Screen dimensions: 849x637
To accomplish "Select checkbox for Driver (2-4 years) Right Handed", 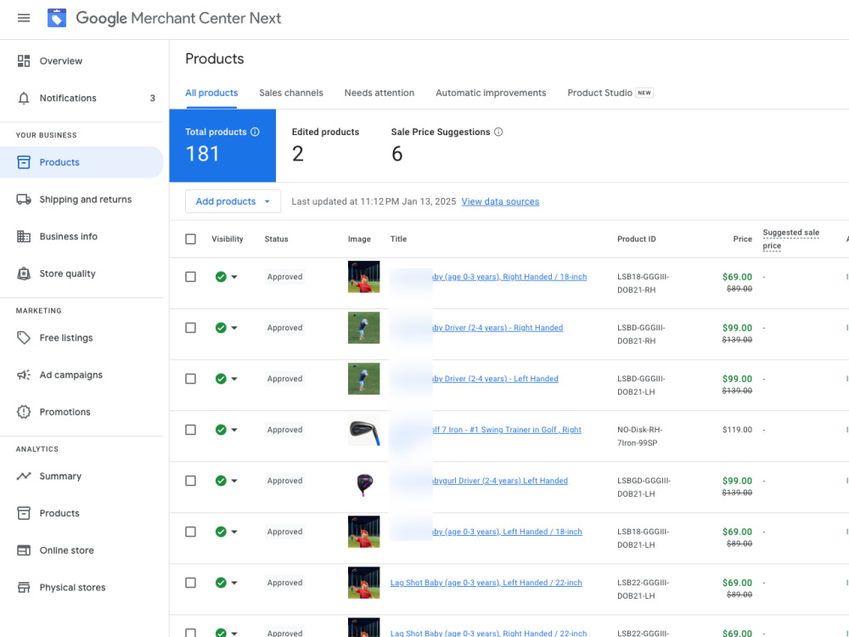I will 190,328.
